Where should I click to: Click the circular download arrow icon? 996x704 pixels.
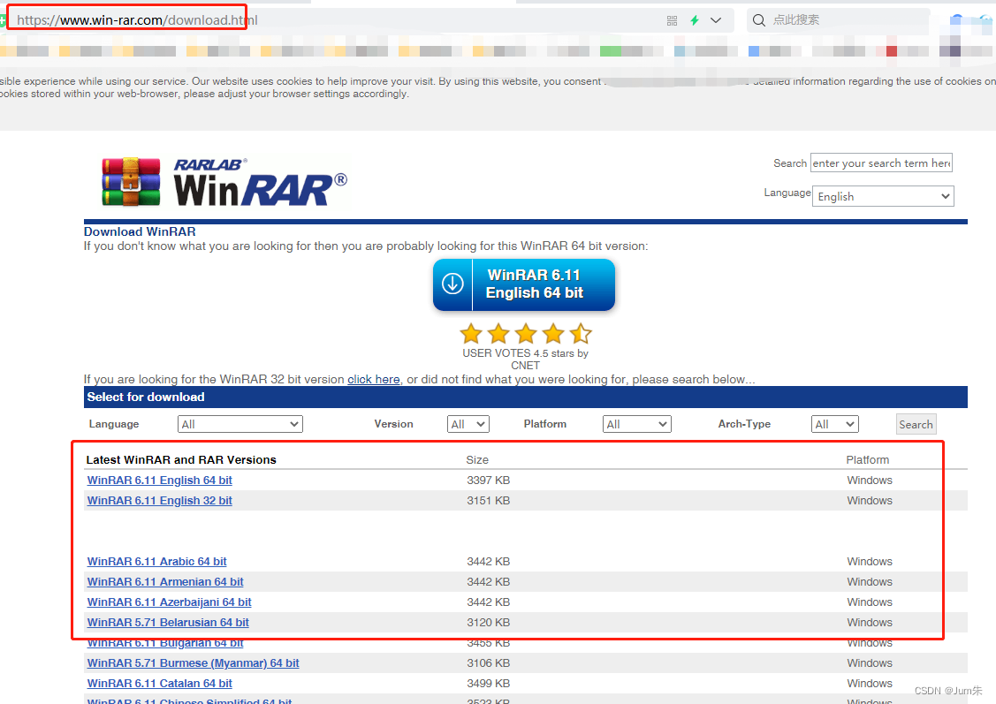click(x=452, y=284)
